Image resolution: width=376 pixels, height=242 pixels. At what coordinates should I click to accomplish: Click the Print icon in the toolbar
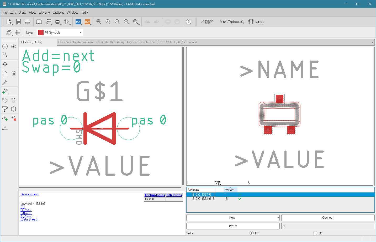(x=27, y=22)
